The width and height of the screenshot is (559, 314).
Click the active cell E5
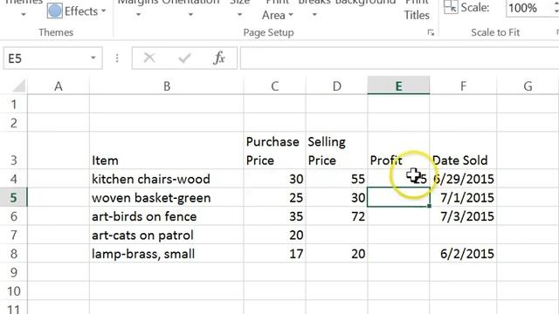(x=398, y=198)
